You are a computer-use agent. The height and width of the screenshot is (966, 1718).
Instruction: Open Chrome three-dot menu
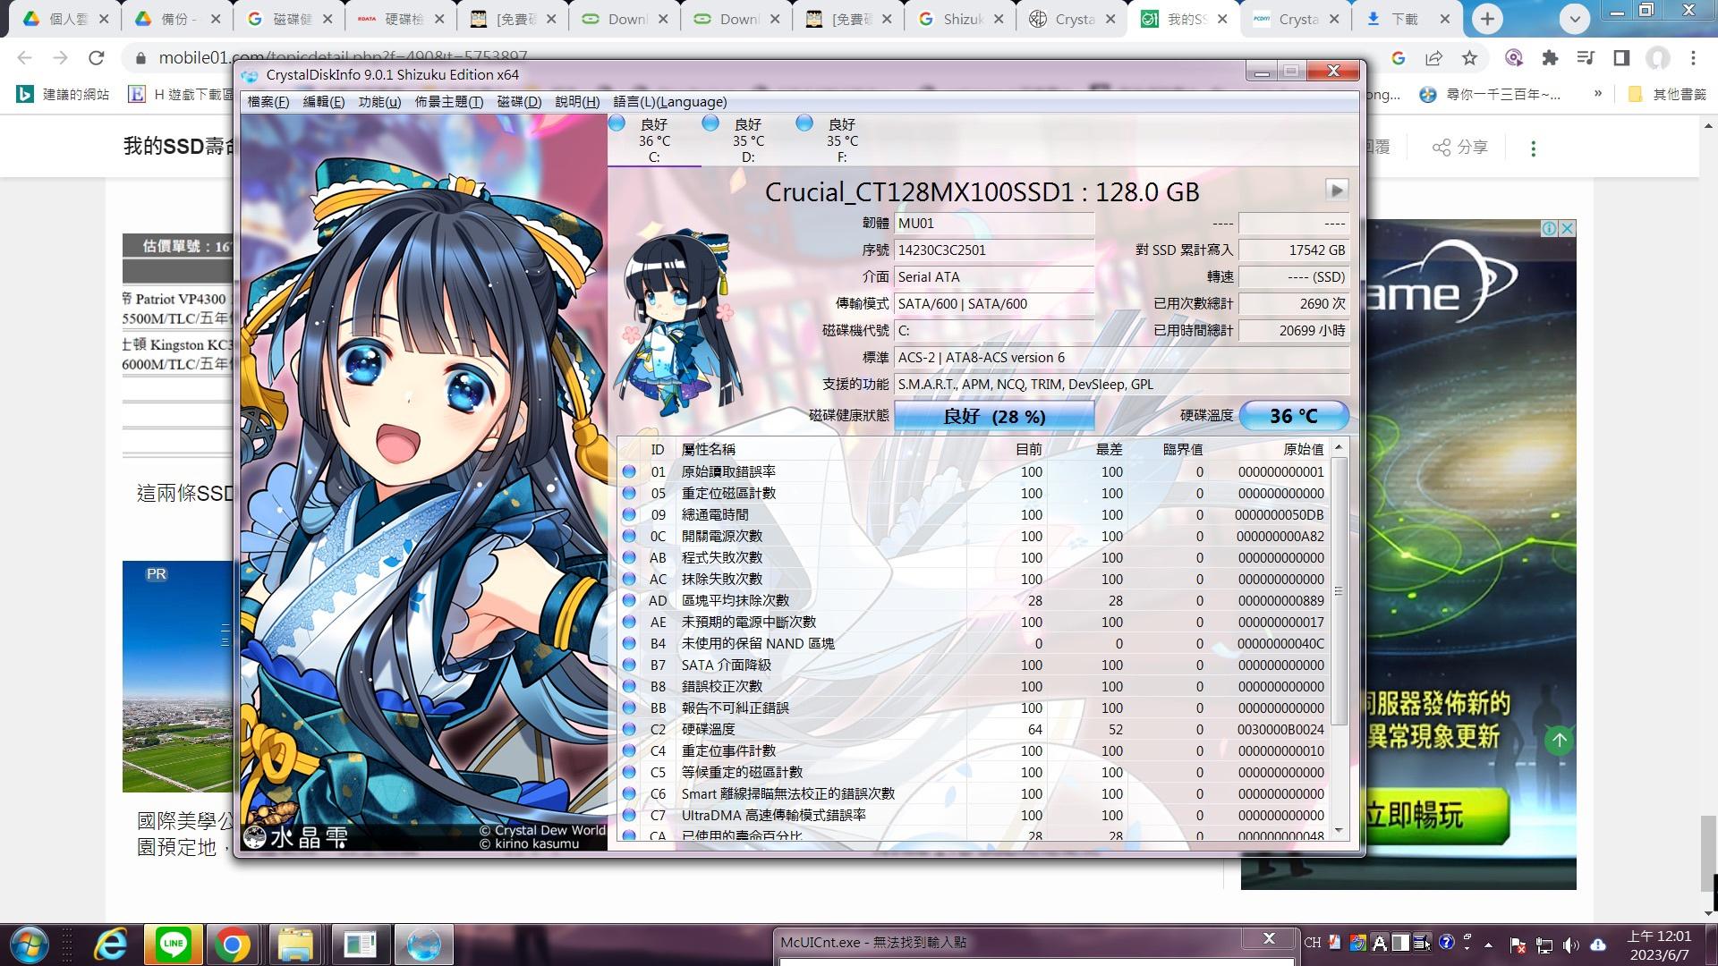tap(1693, 58)
